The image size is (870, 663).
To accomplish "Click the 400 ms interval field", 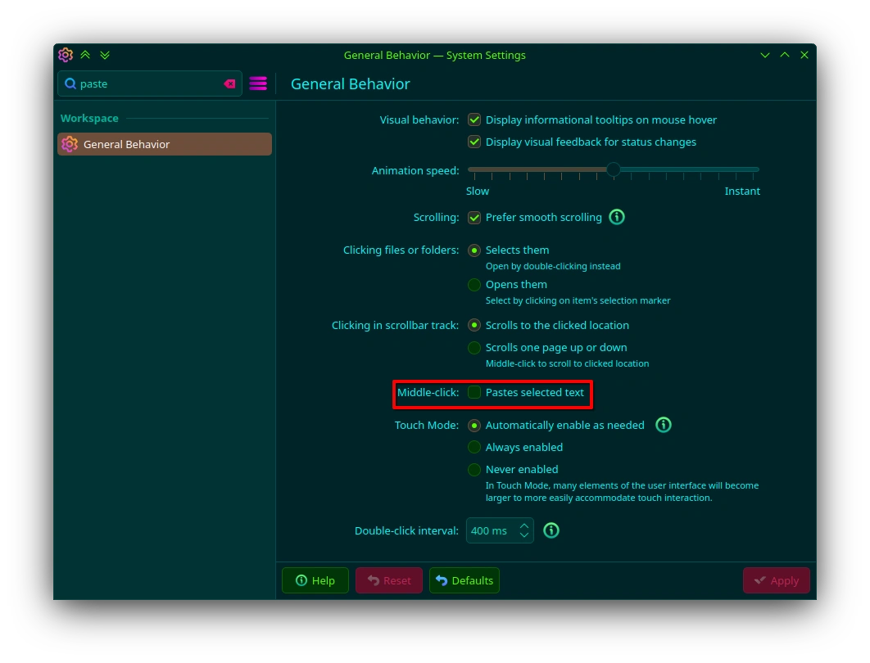I will tap(500, 530).
